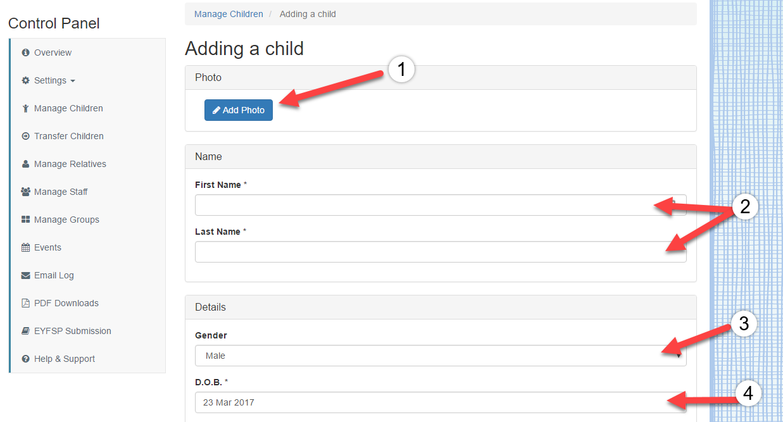Click the blue Add Photo button

(x=239, y=110)
